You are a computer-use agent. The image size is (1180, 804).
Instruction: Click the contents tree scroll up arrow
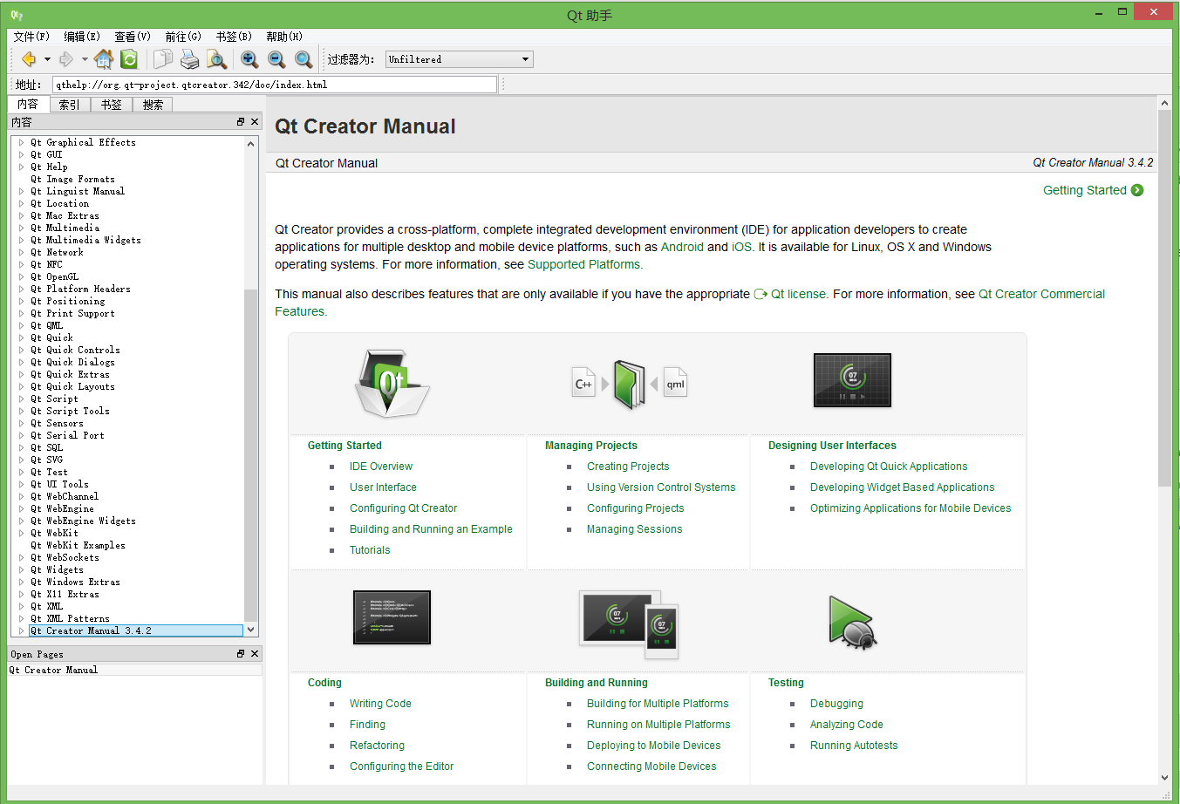point(251,143)
